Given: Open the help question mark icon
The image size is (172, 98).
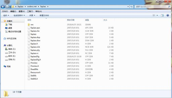Looking at the screenshot, I should [x=168, y=15].
